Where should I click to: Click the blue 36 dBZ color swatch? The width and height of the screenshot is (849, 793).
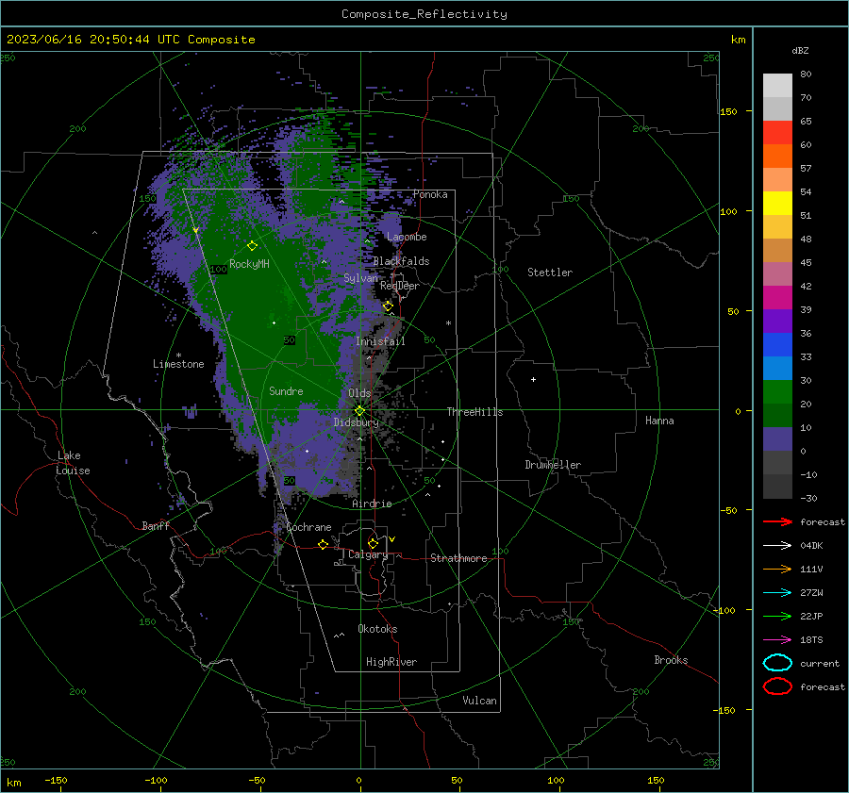click(x=777, y=344)
